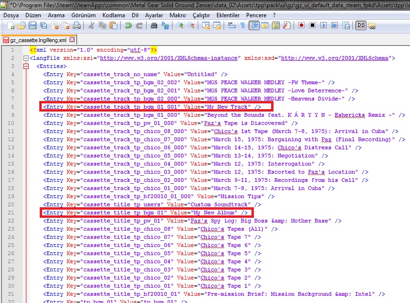Close the gz_cassette.lng#eng.xml tab

click(x=72, y=40)
